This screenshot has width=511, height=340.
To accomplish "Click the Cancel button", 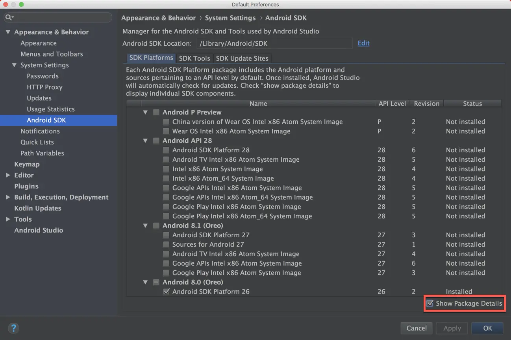I will (x=417, y=328).
